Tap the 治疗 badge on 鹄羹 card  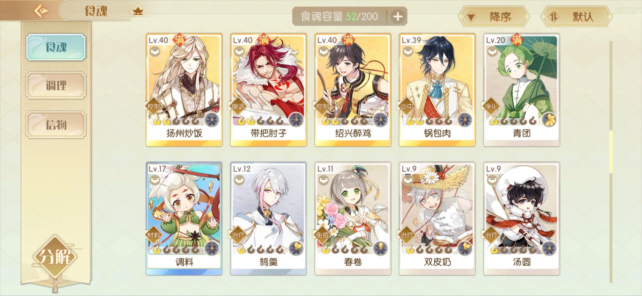238,235
